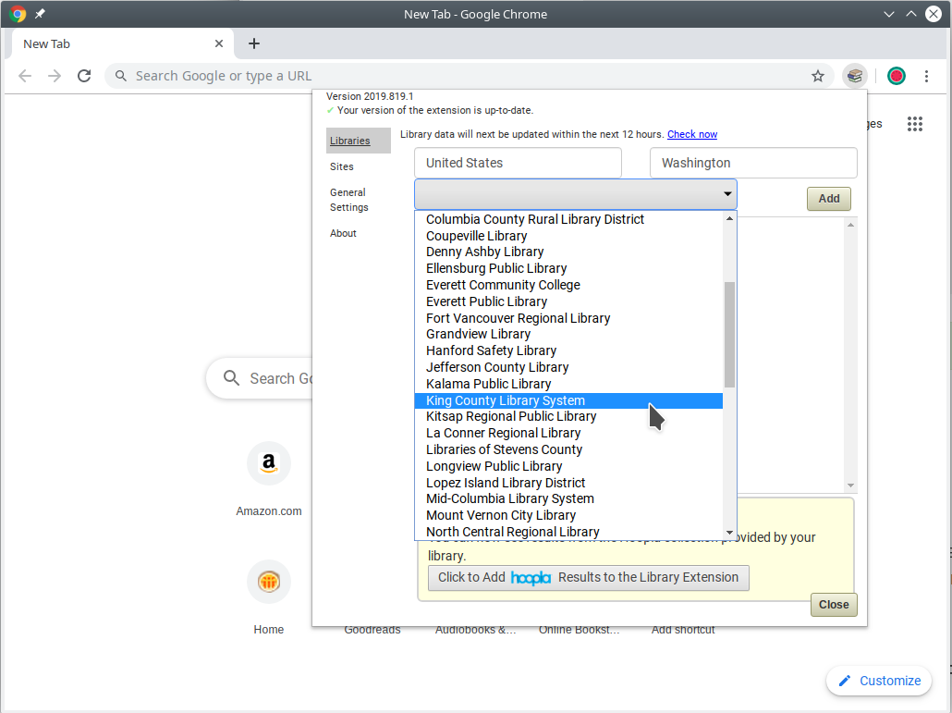Open the red profile avatar

(897, 76)
